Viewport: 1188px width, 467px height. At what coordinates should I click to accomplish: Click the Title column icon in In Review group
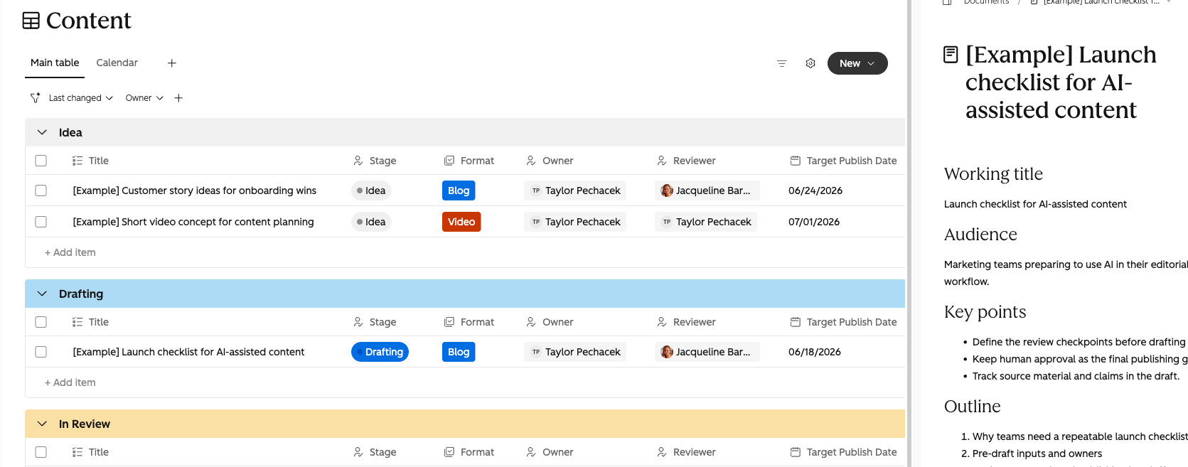77,452
